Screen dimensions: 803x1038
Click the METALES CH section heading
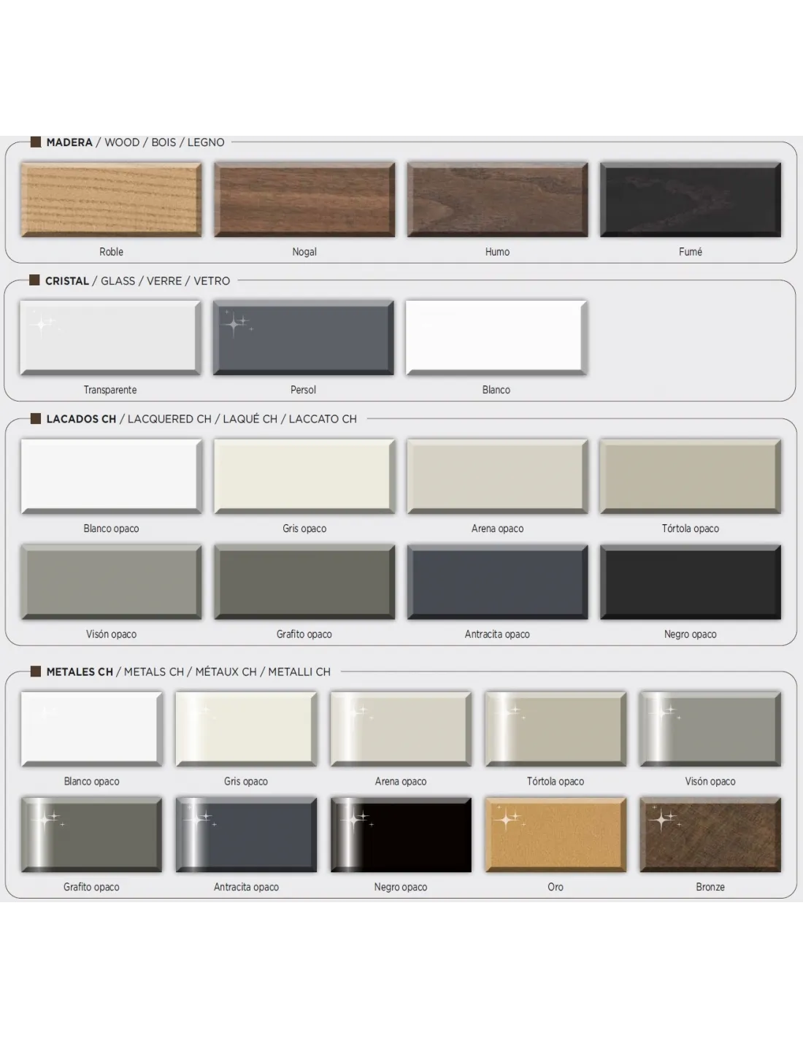tap(80, 672)
